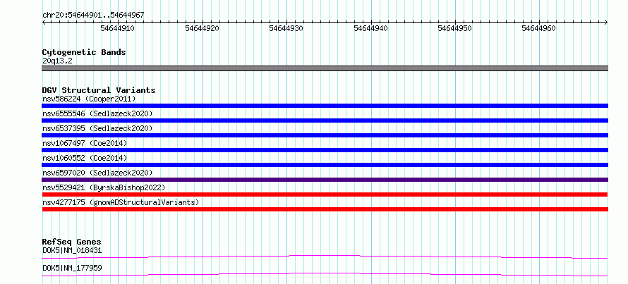The height and width of the screenshot is (284, 628).
Task: Click the magenta intron line of DOK5|NM_018431
Action: 325,257
